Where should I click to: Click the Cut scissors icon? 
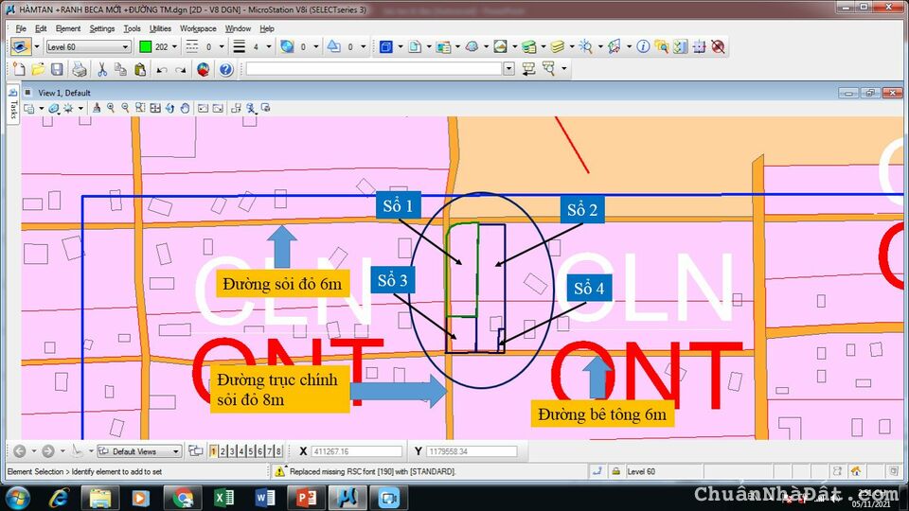point(102,69)
